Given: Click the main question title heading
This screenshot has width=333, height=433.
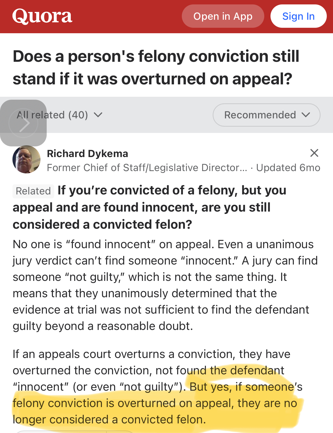Looking at the screenshot, I should [x=156, y=67].
